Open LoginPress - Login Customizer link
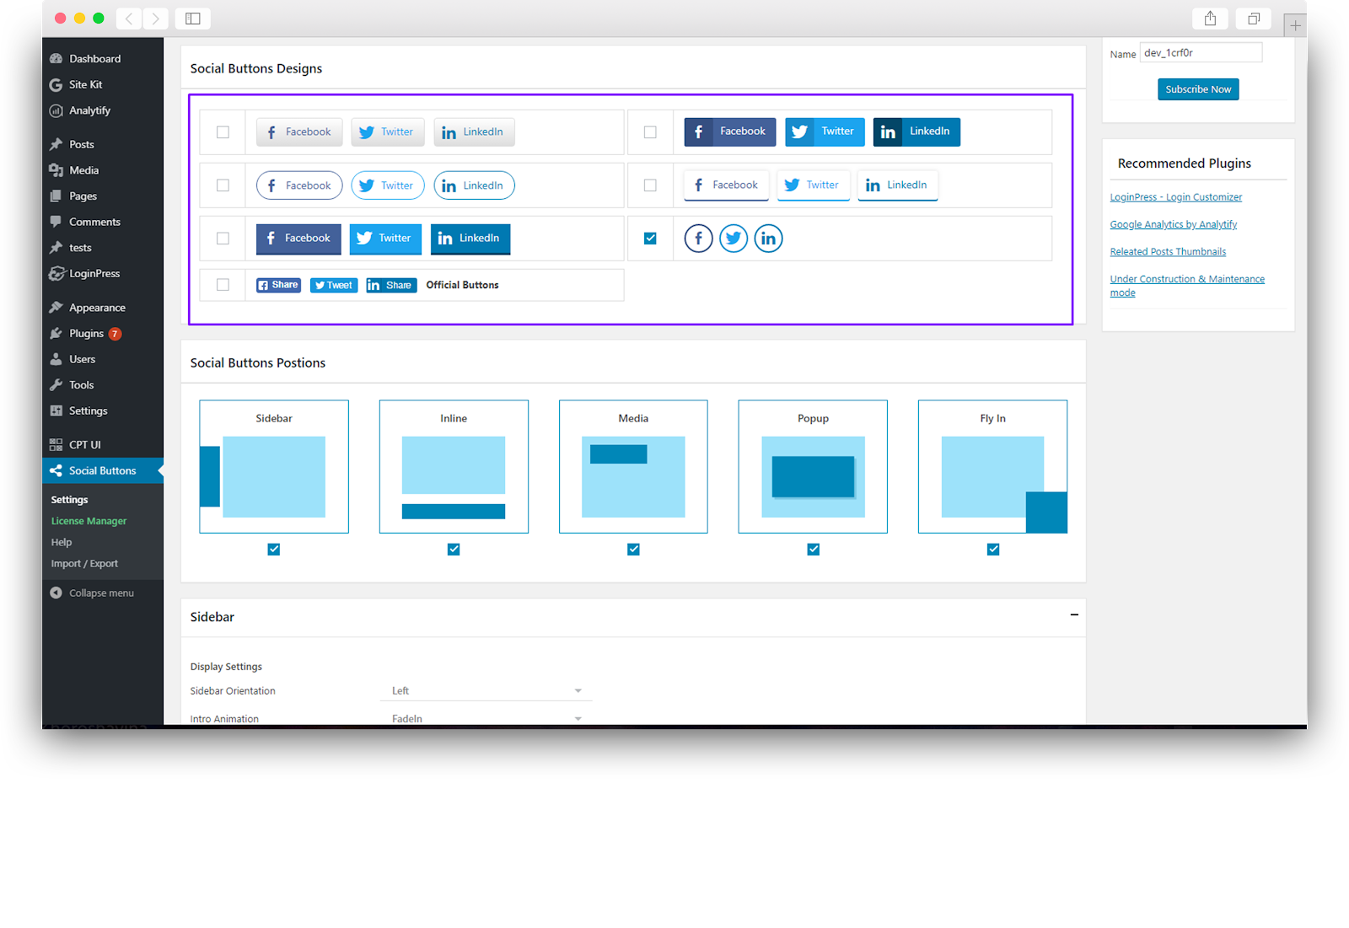 (x=1176, y=197)
